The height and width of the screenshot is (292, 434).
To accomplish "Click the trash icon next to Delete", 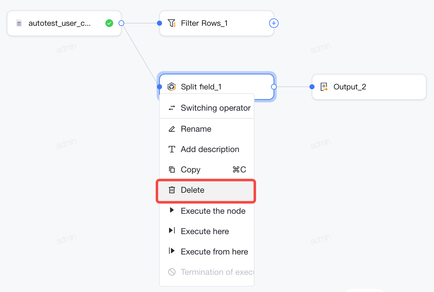I will coord(172,190).
